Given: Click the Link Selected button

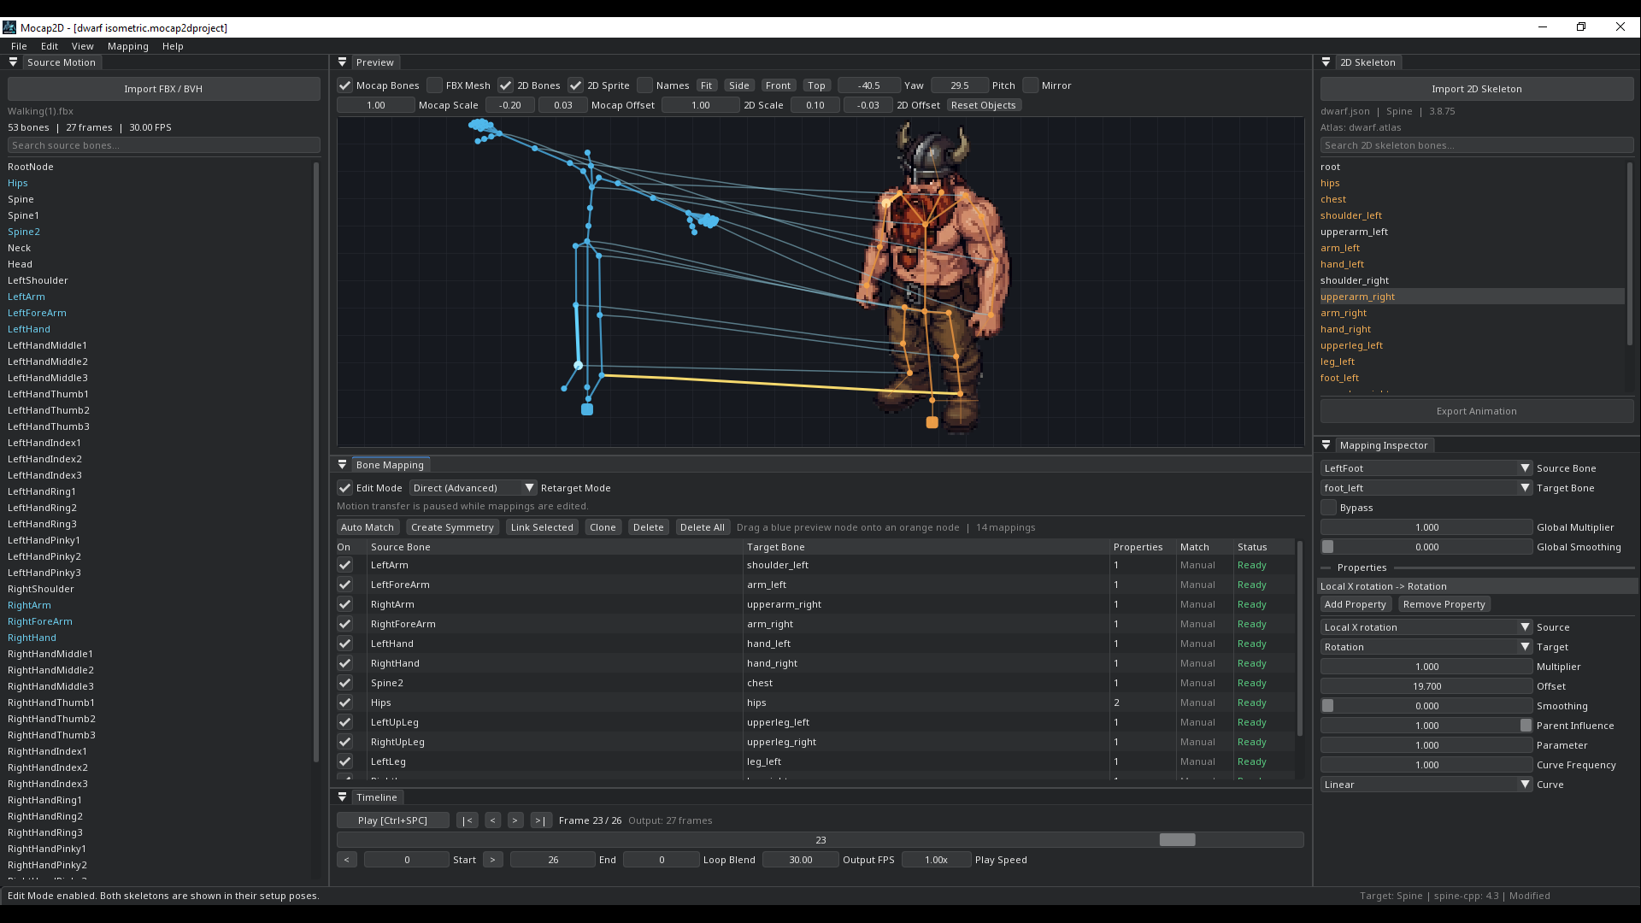Looking at the screenshot, I should tap(542, 527).
